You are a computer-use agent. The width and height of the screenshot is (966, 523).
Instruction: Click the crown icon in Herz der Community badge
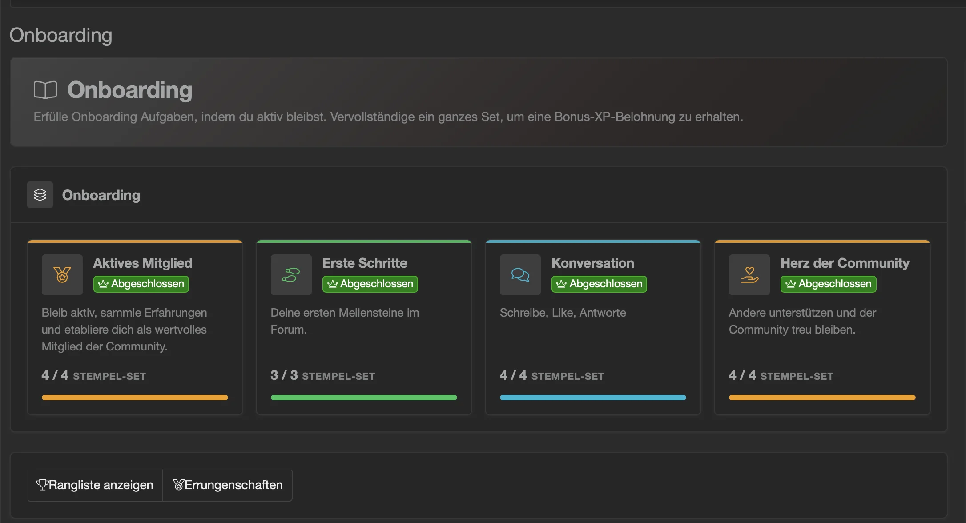tap(791, 284)
